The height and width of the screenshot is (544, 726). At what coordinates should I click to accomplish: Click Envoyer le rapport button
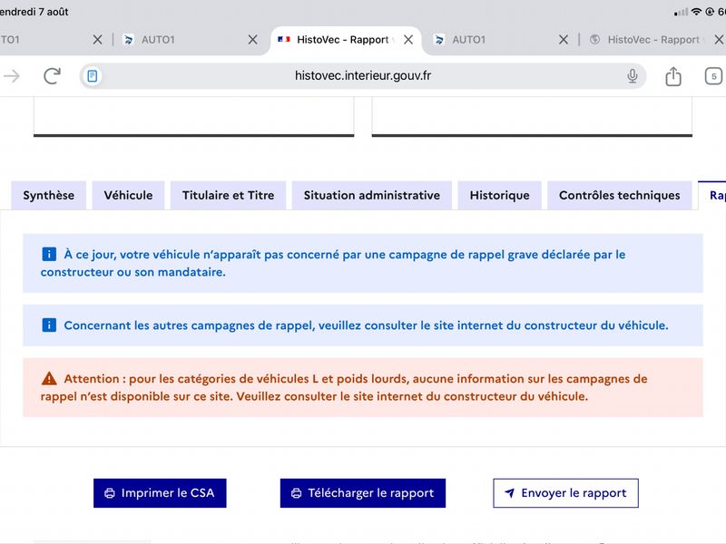point(565,493)
